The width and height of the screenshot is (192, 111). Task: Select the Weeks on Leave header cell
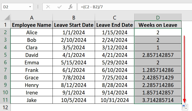coord(158,25)
